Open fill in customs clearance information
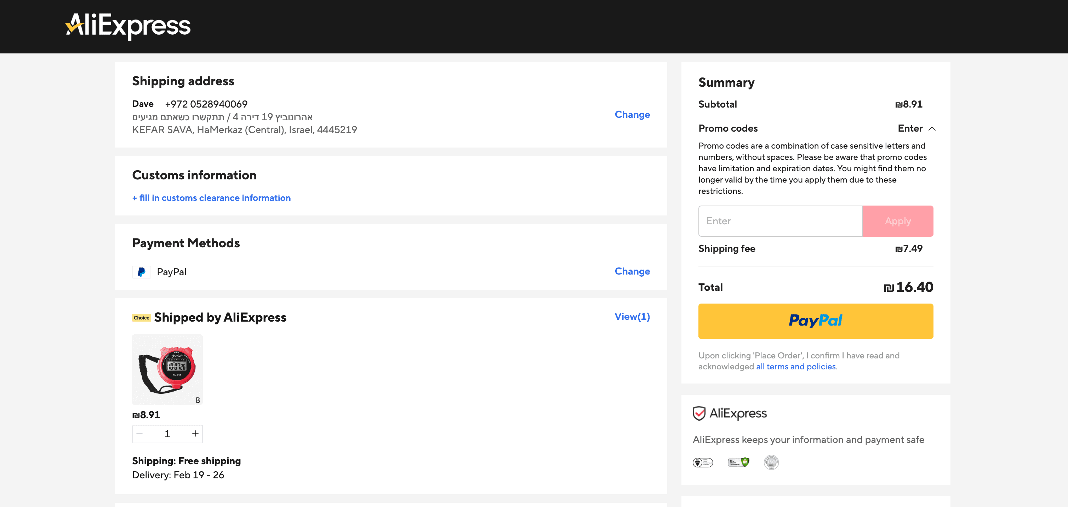Viewport: 1068px width, 507px height. 211,198
